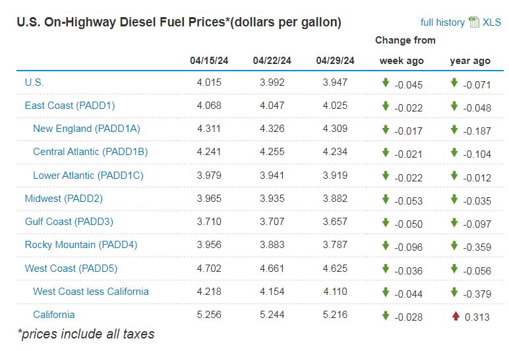This screenshot has height=351, width=509.
Task: Click Rocky Mountain (PADD4) link
Action: coord(81,245)
